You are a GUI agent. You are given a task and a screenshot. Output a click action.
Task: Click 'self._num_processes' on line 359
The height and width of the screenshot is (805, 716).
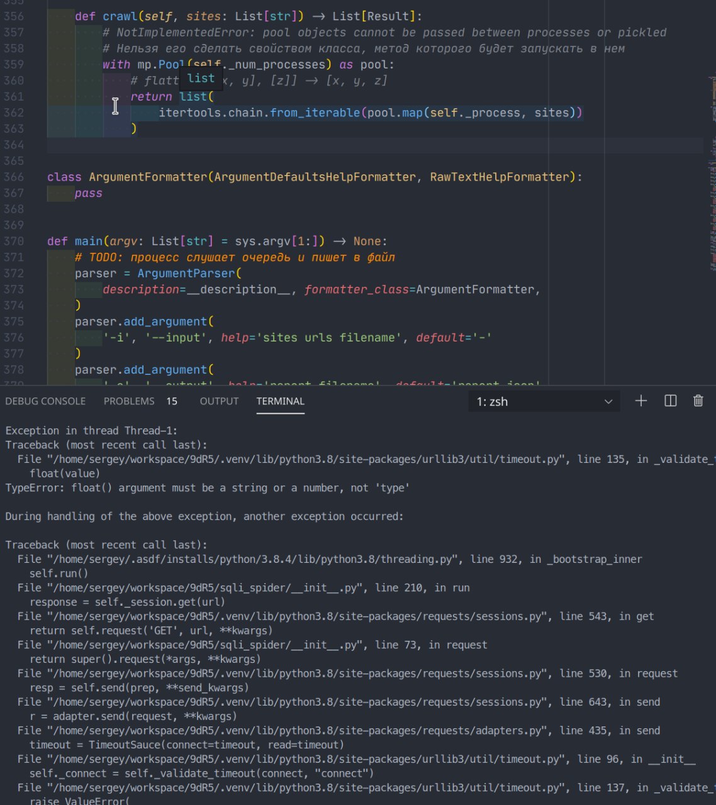(259, 64)
